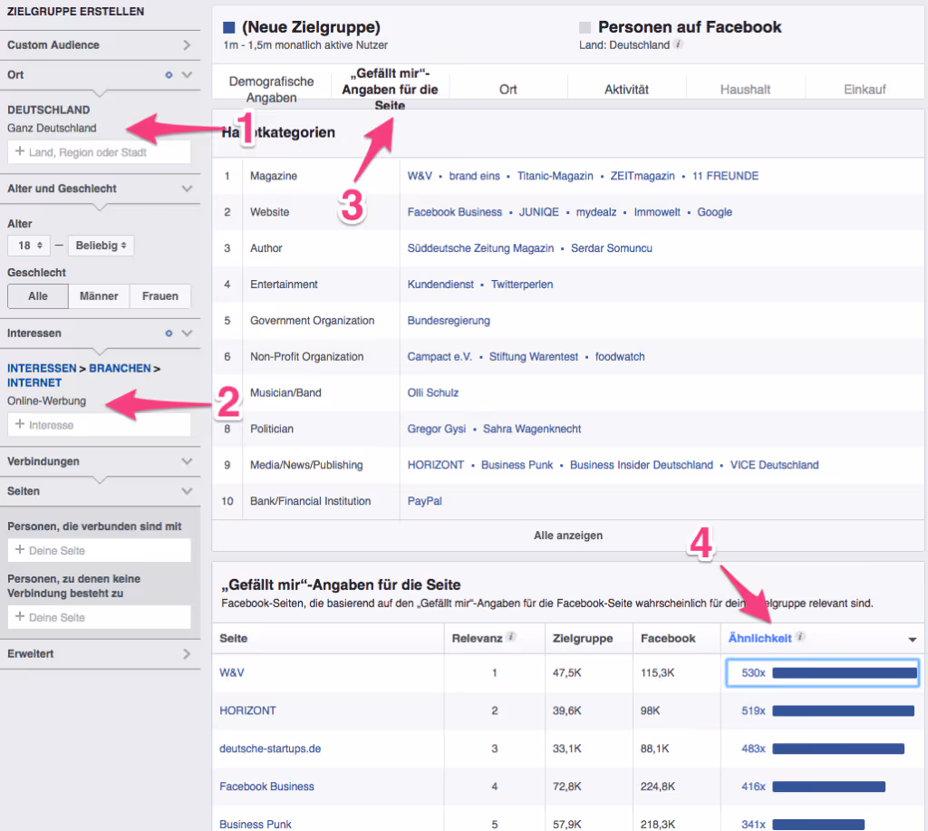Click the gray Personen auf Facebook square

tap(585, 27)
